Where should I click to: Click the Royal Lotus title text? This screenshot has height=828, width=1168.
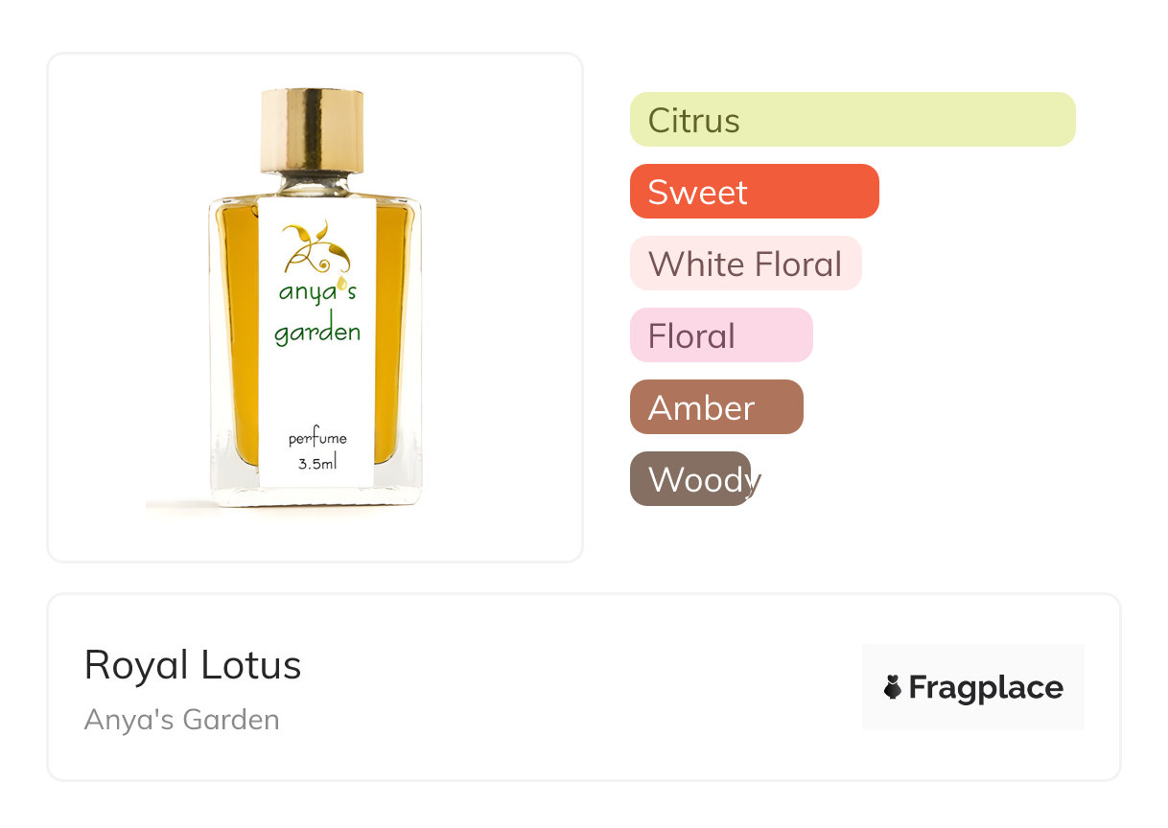tap(193, 665)
